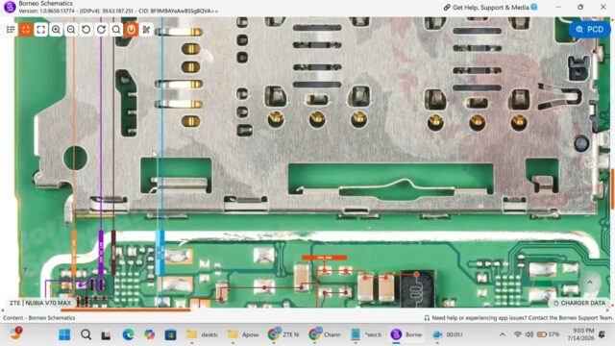The height and width of the screenshot is (346, 615).
Task: Switch to the ZTE N Chrome taskbar item
Action: pos(283,334)
